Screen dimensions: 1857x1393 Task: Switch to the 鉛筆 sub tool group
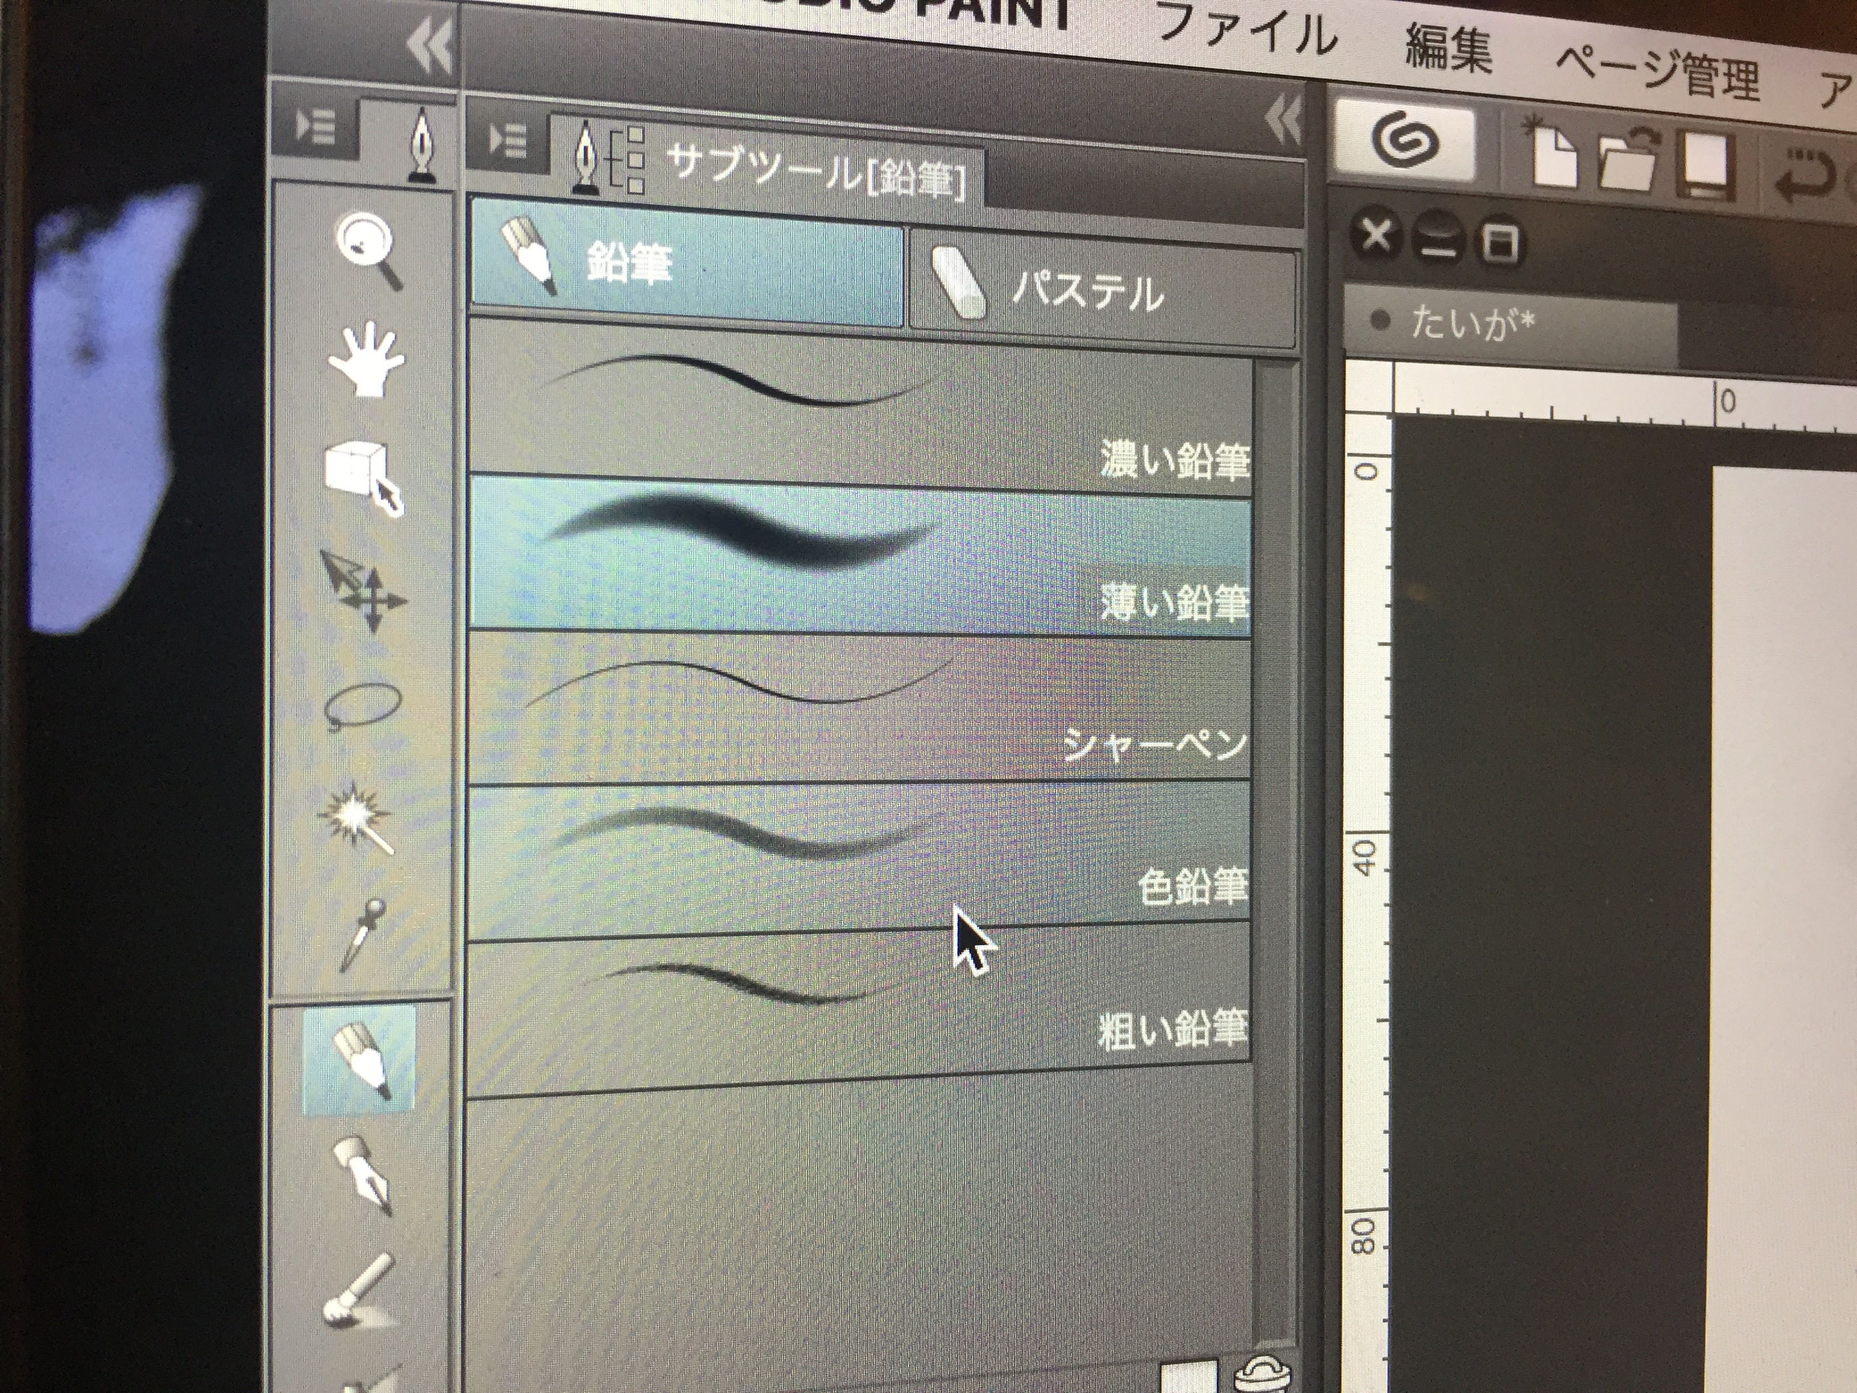coord(687,263)
